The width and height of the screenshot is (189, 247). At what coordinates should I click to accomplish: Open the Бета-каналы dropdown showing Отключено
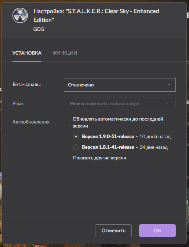point(120,85)
